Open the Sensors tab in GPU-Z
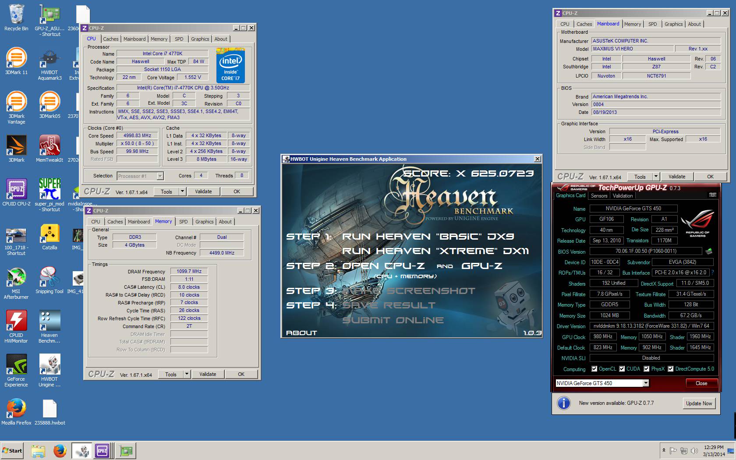 click(x=599, y=196)
